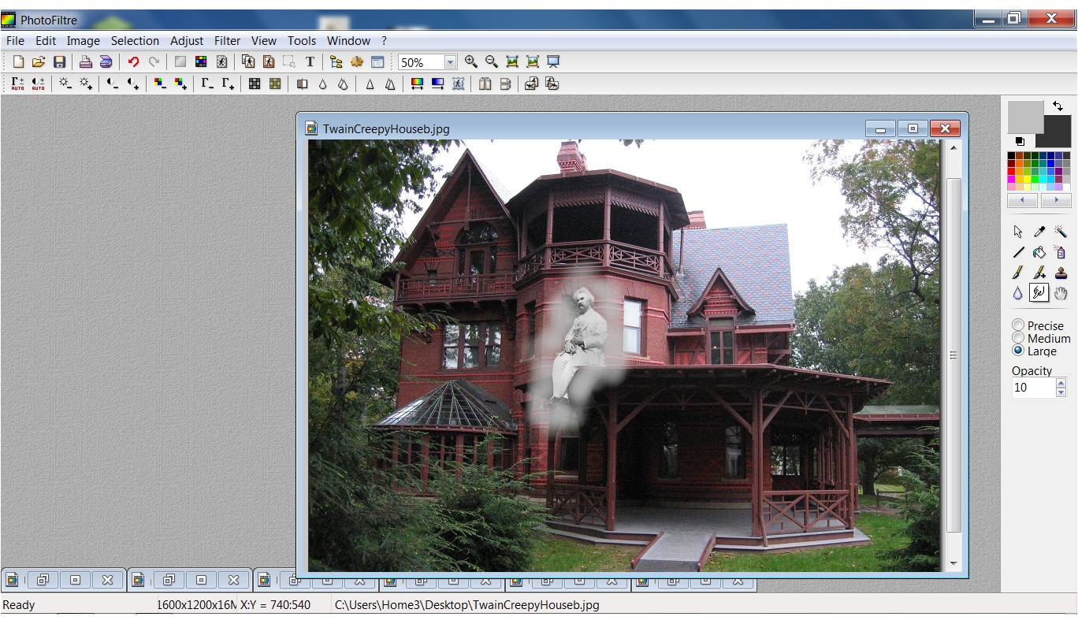Click the Gamma minus icon
This screenshot has height=624, width=1078.
(207, 84)
